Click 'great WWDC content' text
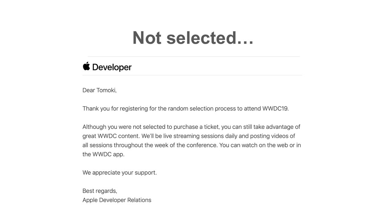 (111, 136)
